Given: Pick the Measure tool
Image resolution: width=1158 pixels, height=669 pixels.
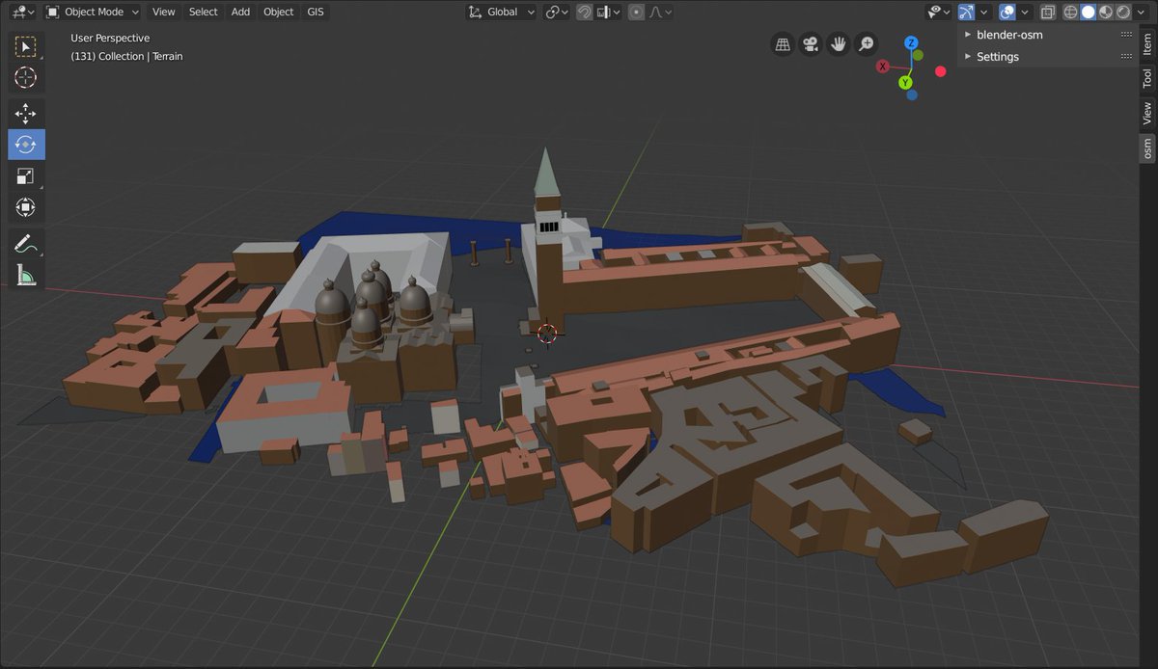Looking at the screenshot, I should coord(26,276).
